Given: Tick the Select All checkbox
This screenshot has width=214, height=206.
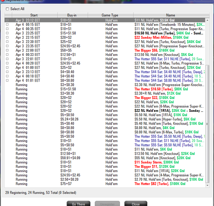Looking at the screenshot, I should [7, 9].
